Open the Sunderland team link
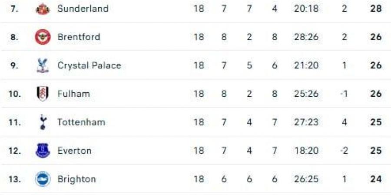 click(83, 9)
